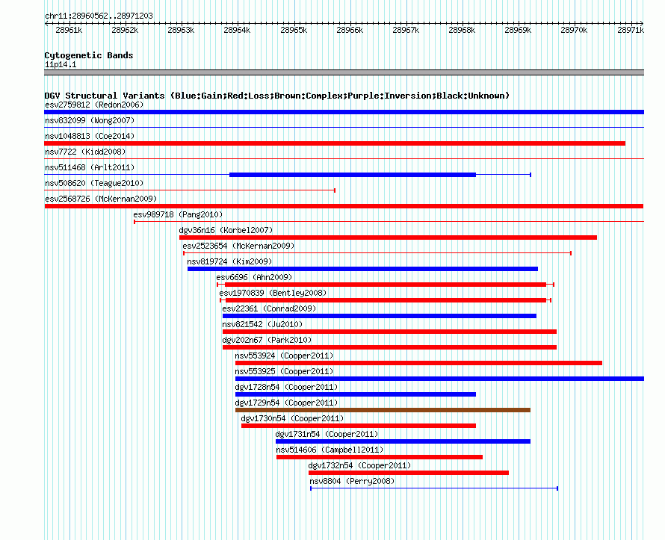
Task: Click the 28964k ruler tick label
Action: click(x=237, y=30)
